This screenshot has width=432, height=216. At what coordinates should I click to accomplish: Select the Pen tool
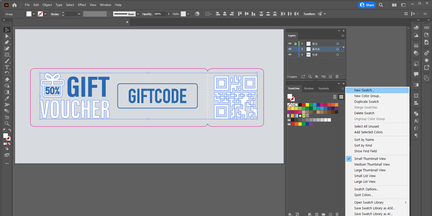(x=7, y=42)
